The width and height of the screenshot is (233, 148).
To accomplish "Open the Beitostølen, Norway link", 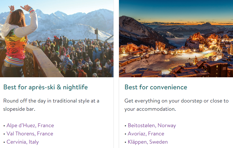I will [x=152, y=126].
